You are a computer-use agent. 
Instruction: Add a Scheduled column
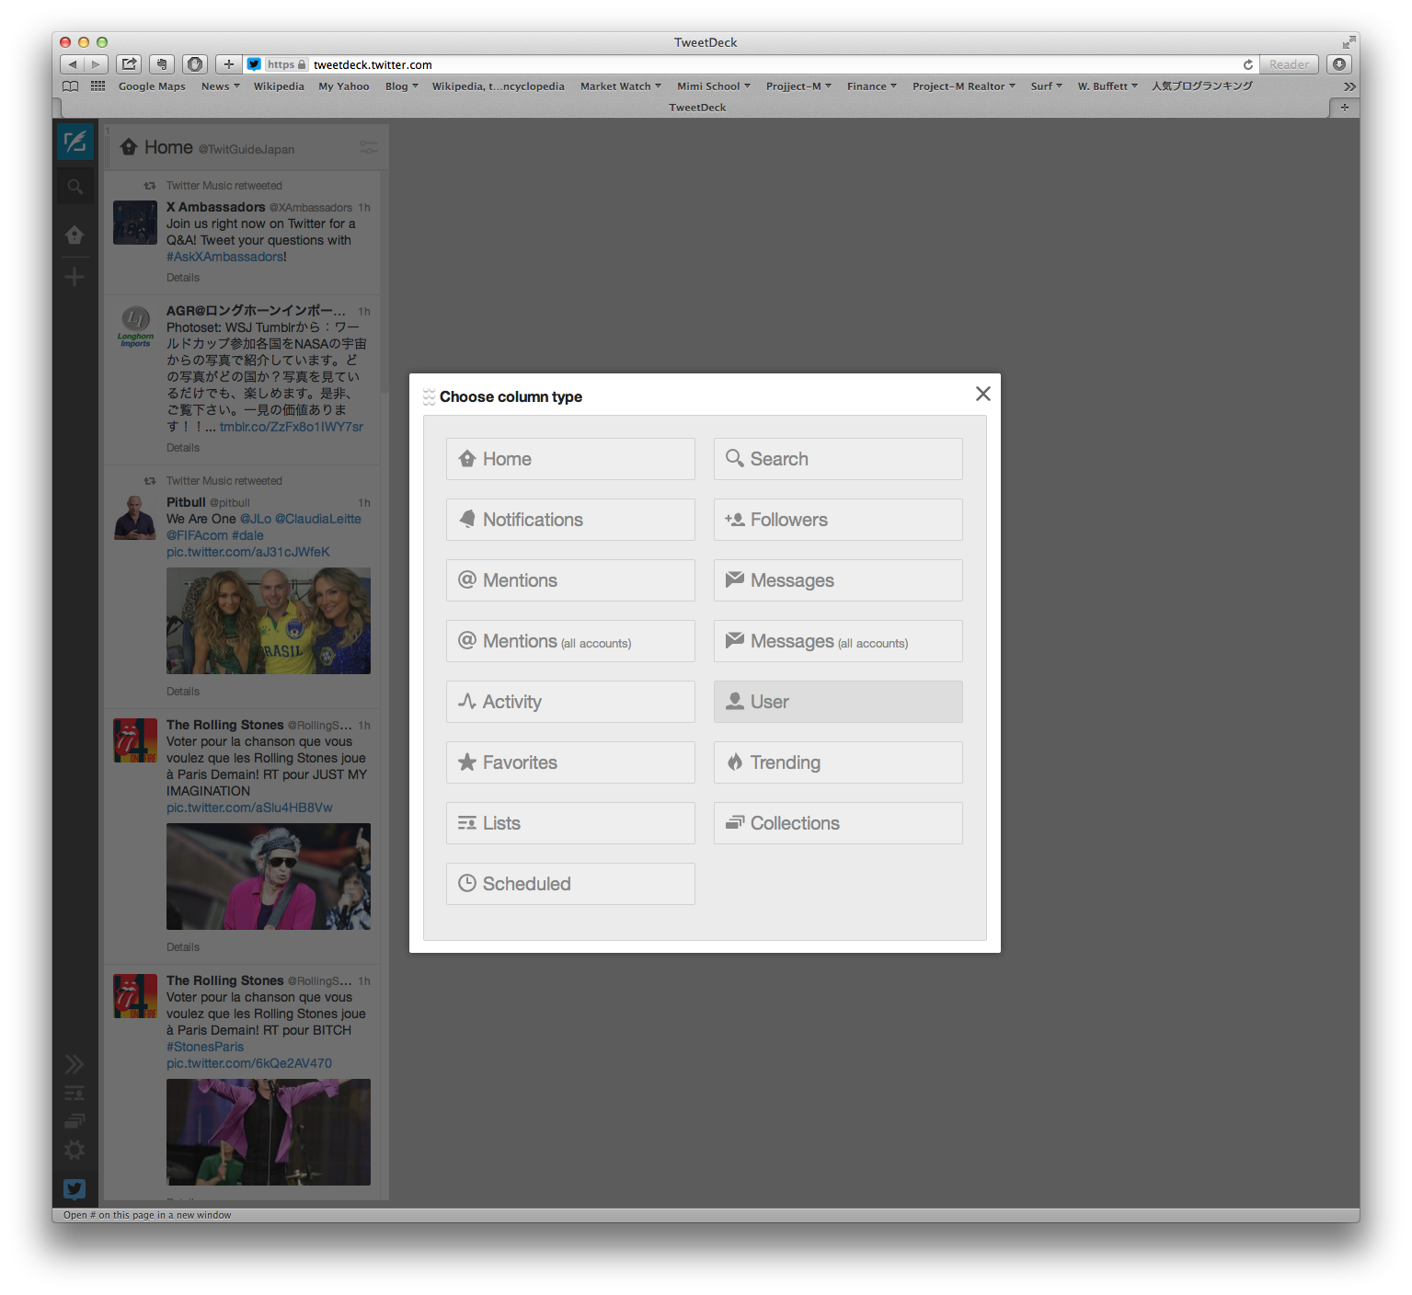[x=570, y=884]
